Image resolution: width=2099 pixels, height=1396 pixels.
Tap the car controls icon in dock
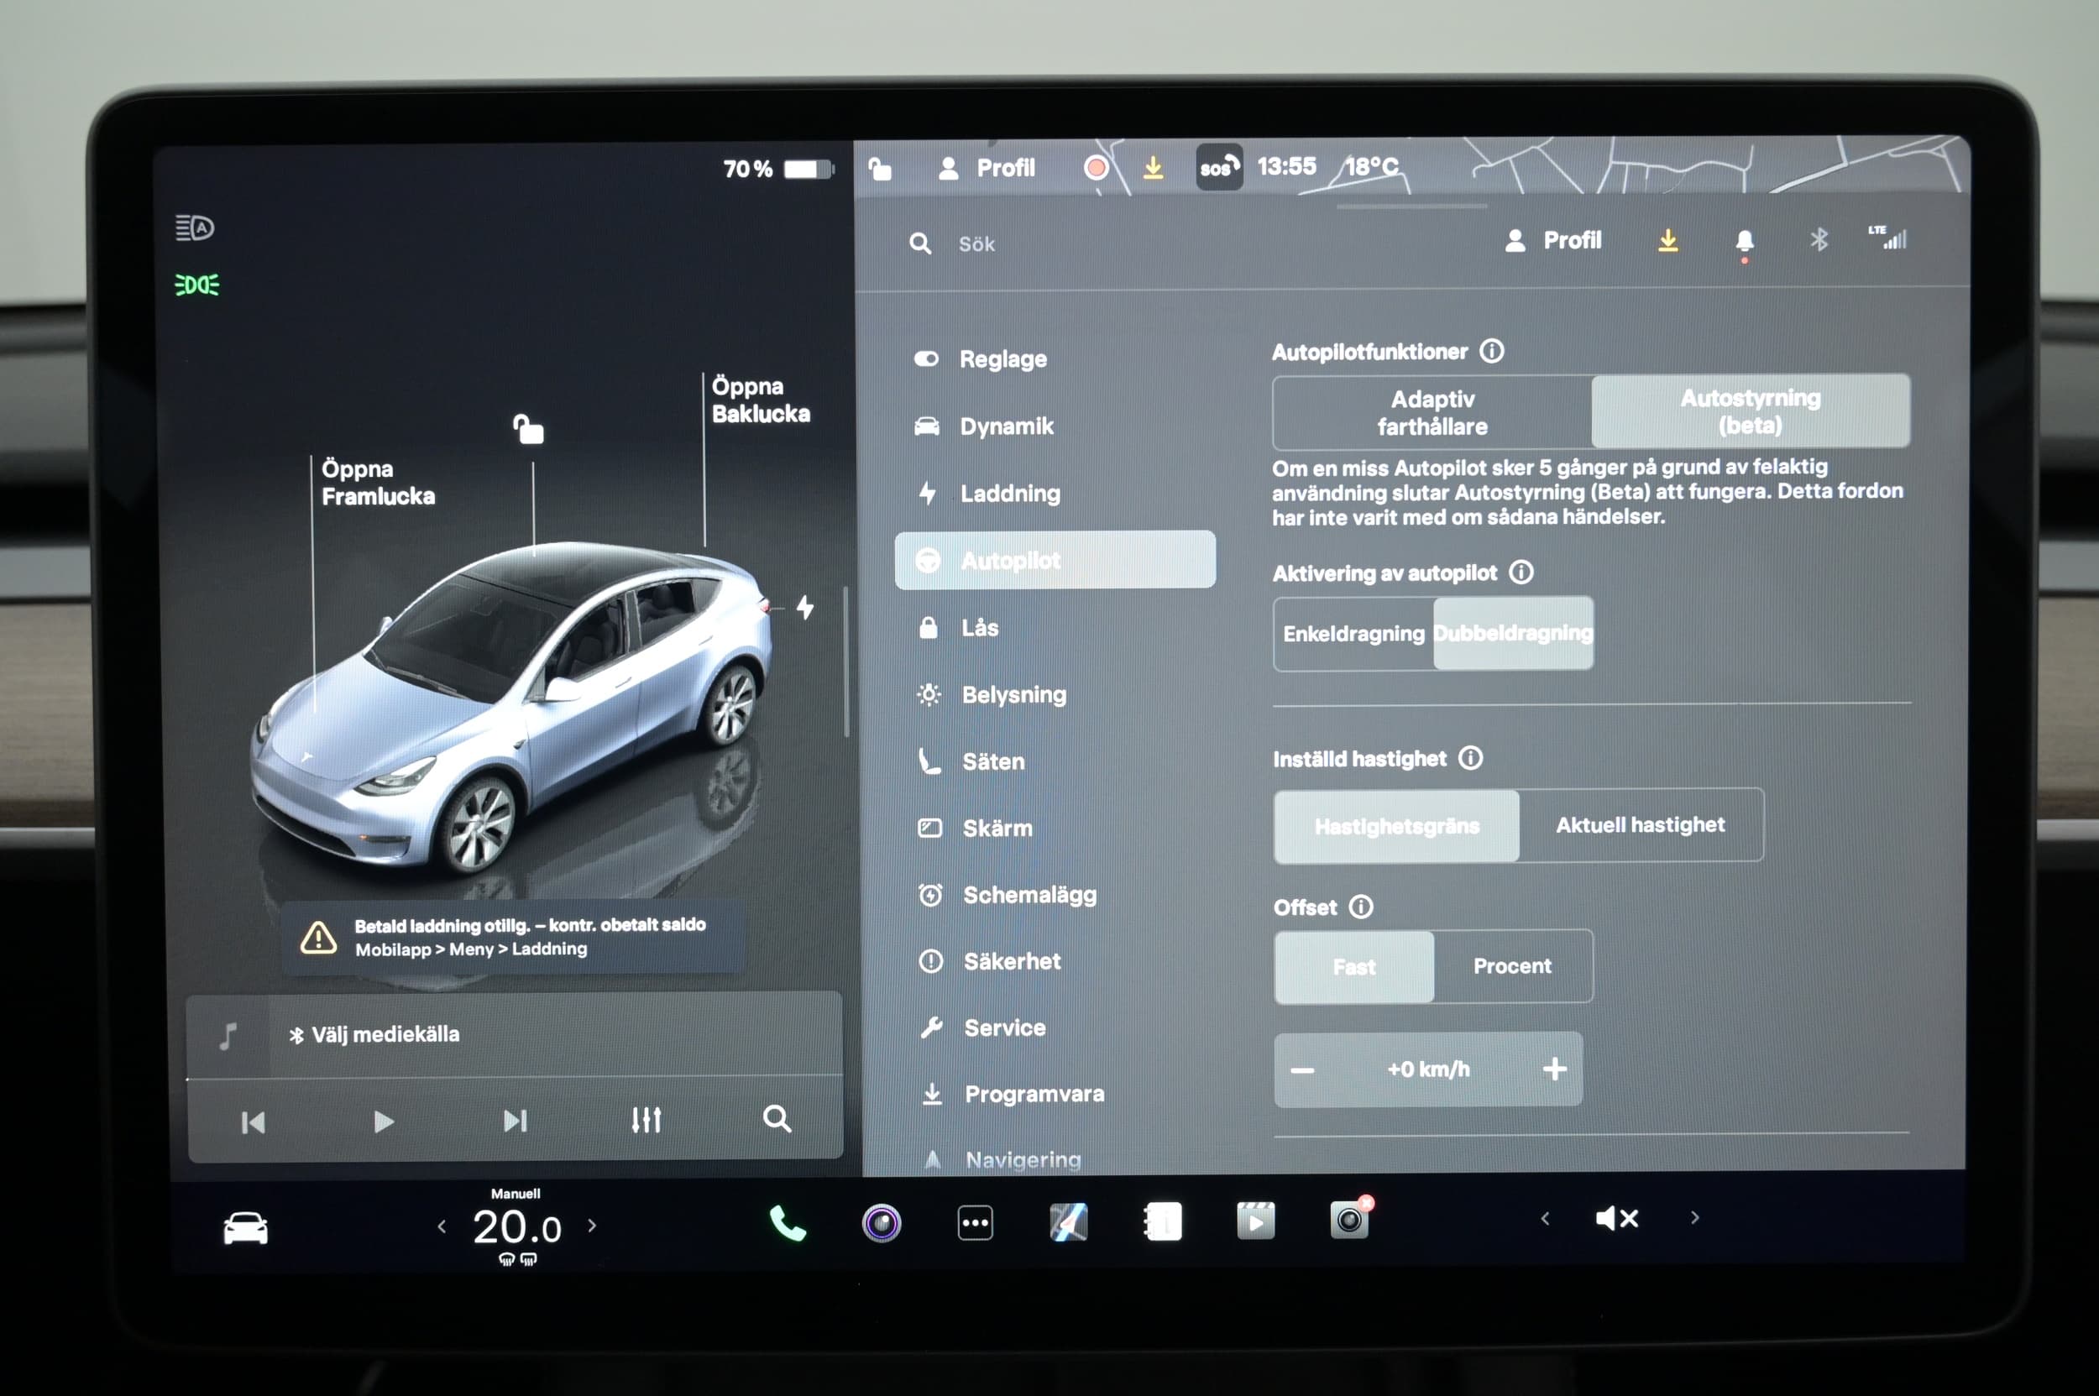(x=246, y=1229)
